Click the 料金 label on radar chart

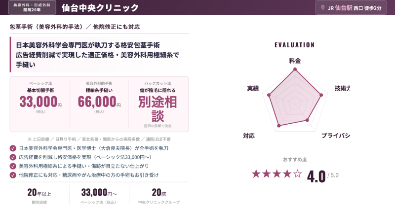tap(295, 61)
